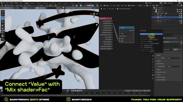
Task: Jump to the timeline start frame button
Action: (x=72, y=91)
